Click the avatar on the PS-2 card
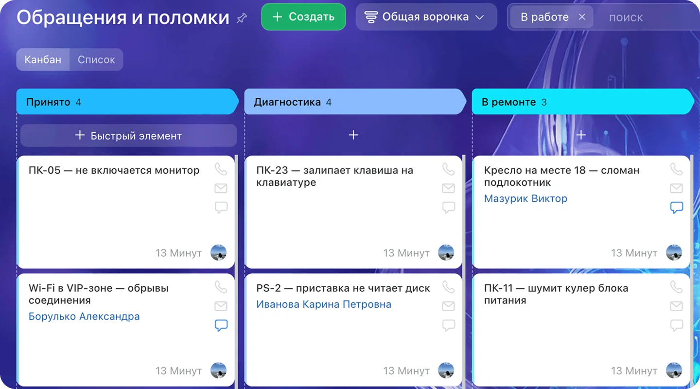The image size is (700, 389). [x=446, y=371]
